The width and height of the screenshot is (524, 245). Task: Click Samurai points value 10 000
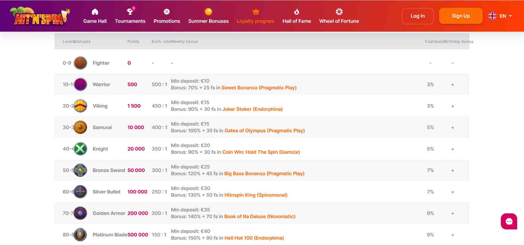point(135,127)
